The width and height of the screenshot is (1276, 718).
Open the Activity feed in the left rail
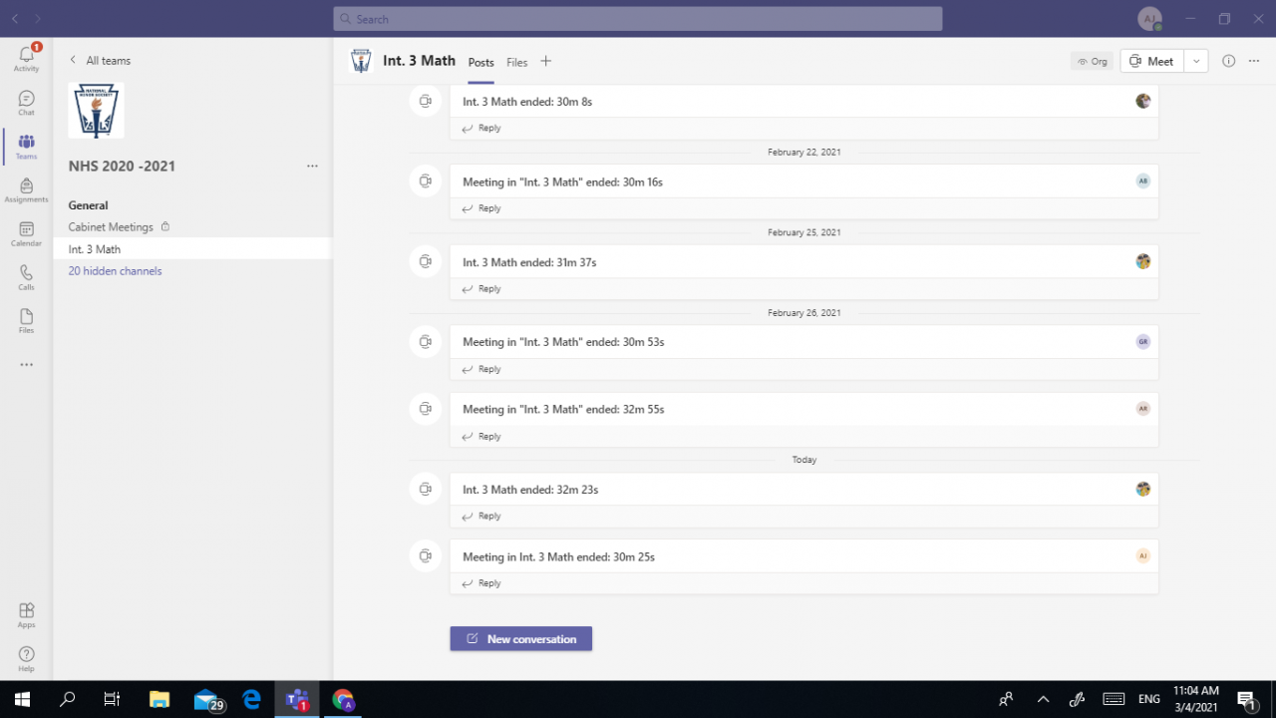pyautogui.click(x=26, y=58)
